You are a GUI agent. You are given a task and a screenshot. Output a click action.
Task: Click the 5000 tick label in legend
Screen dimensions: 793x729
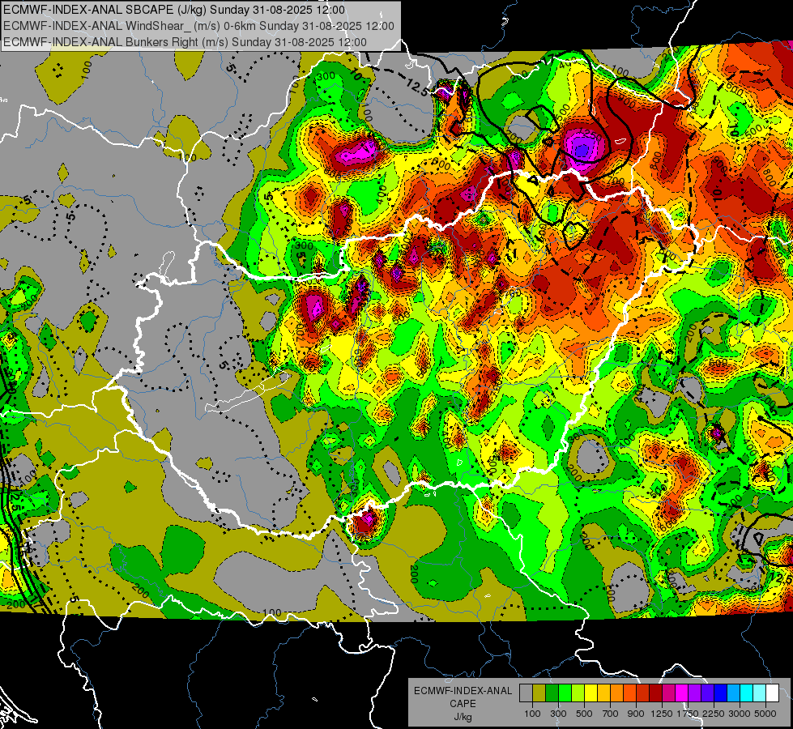(x=765, y=714)
